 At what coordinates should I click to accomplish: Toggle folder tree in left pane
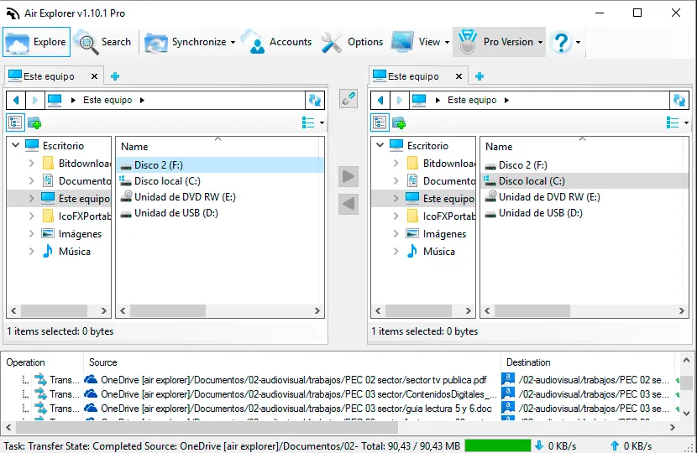point(16,122)
